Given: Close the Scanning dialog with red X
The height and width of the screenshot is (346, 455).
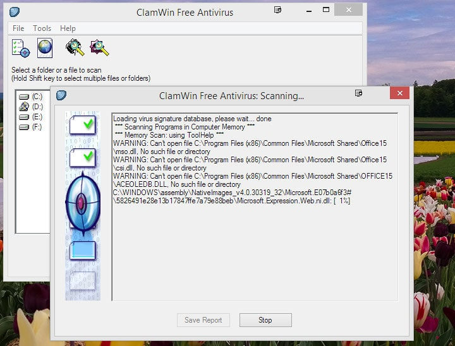Looking at the screenshot, I should click(x=399, y=93).
